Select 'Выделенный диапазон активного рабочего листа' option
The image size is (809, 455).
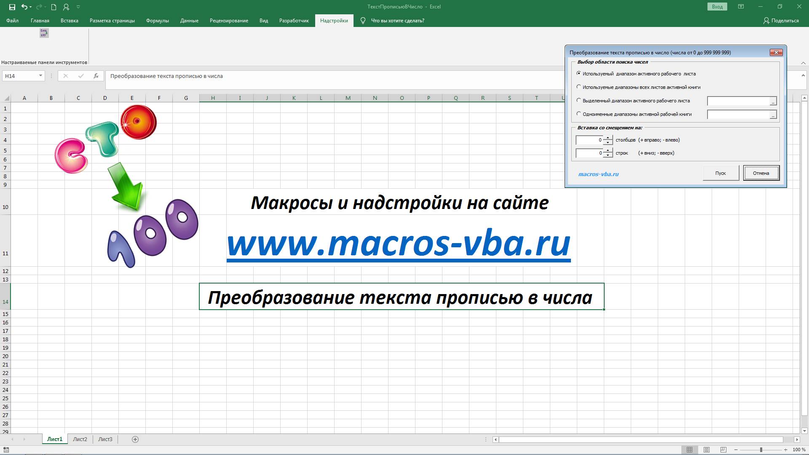[x=579, y=100]
